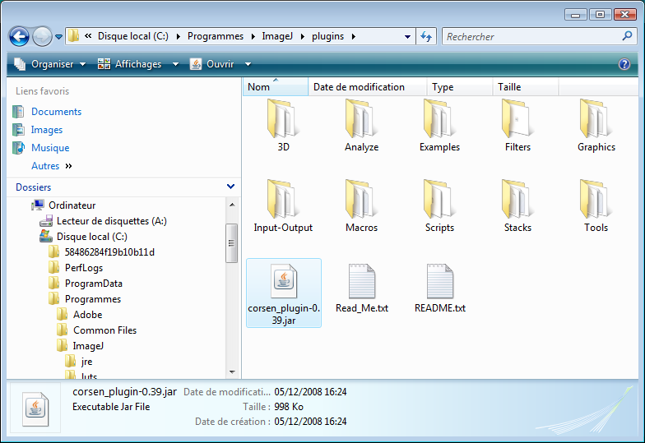The width and height of the screenshot is (645, 443).
Task: Select Disque local (C:) in tree
Action: (92, 237)
